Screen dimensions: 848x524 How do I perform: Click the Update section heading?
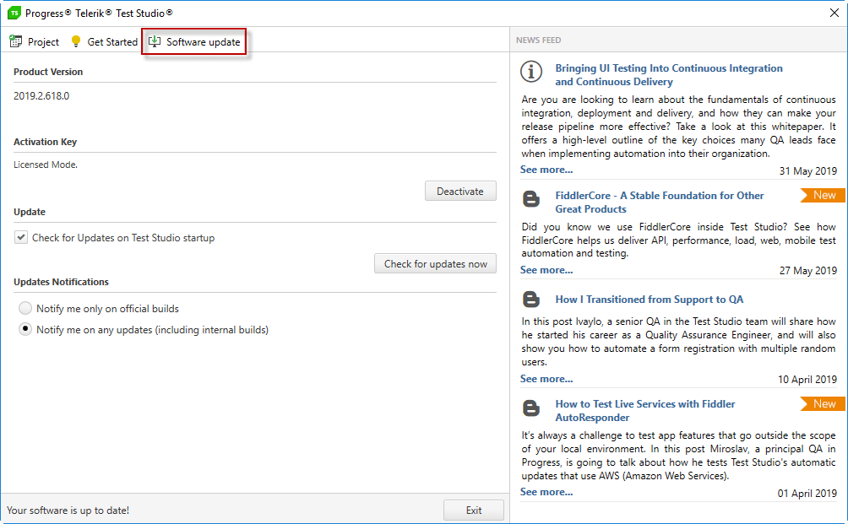tap(30, 212)
